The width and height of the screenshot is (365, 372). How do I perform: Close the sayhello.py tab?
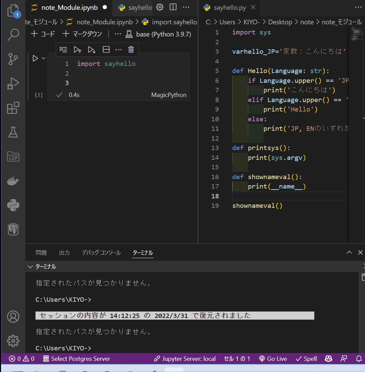[253, 7]
